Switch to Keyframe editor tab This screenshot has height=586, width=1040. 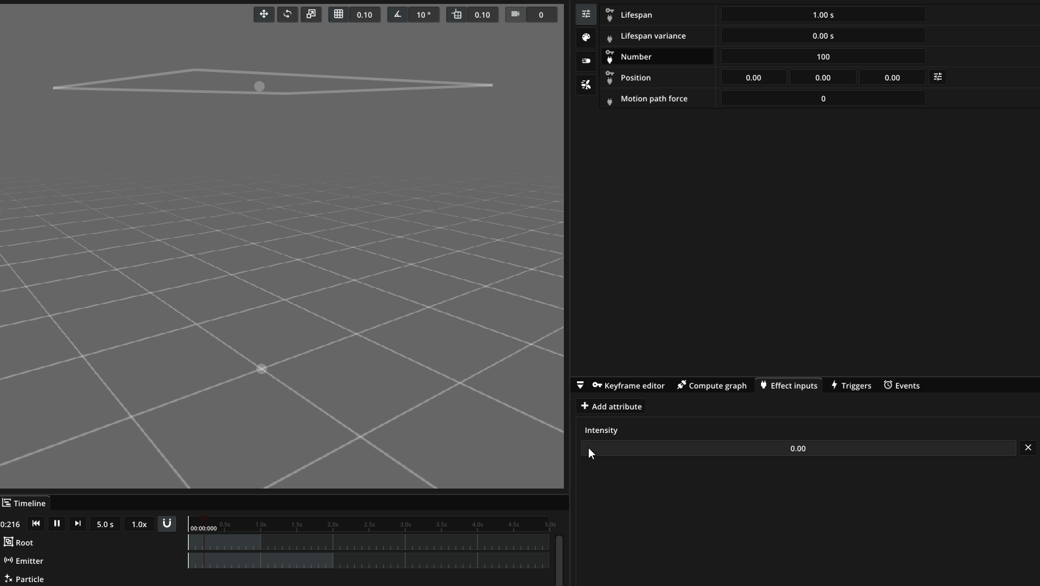[629, 385]
